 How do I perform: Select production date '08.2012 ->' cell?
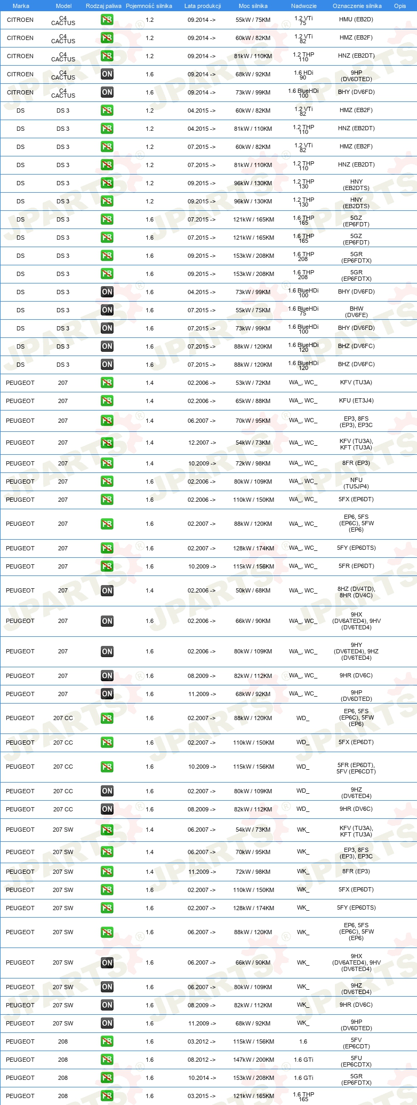click(x=202, y=1060)
